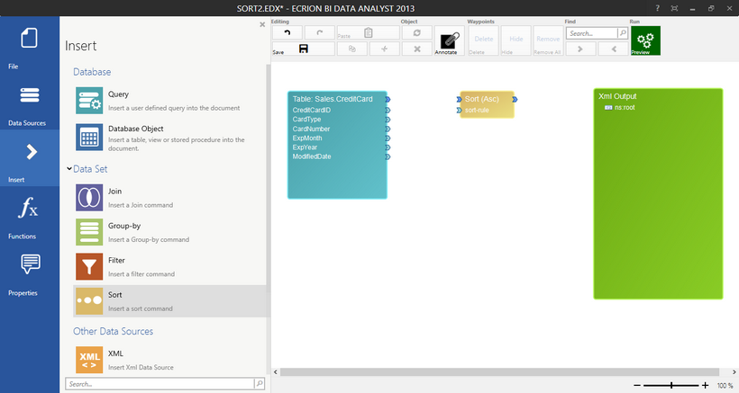Image resolution: width=739 pixels, height=393 pixels.
Task: Click the zoom slider handle
Action: pyautogui.click(x=671, y=386)
